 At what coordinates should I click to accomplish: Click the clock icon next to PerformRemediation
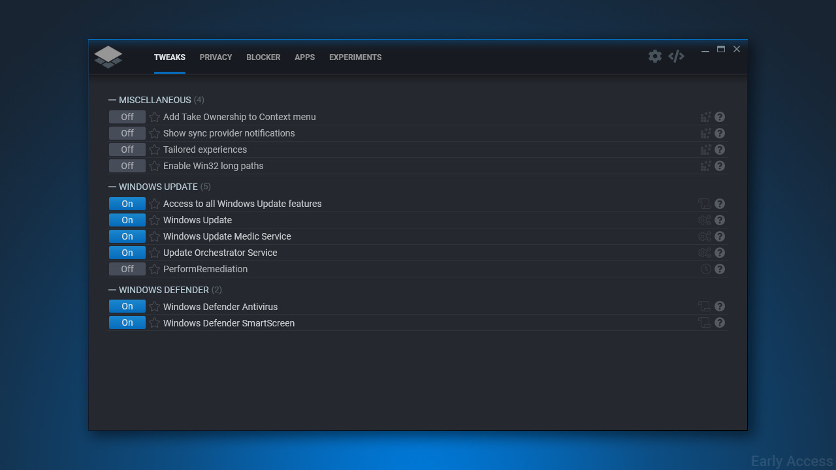coord(705,269)
